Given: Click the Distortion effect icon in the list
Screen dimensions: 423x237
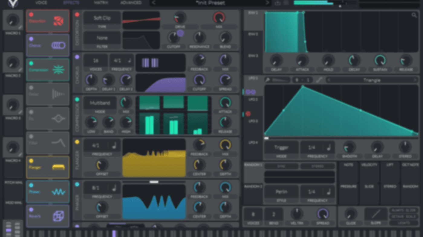Looking at the screenshot, I should (58, 21).
